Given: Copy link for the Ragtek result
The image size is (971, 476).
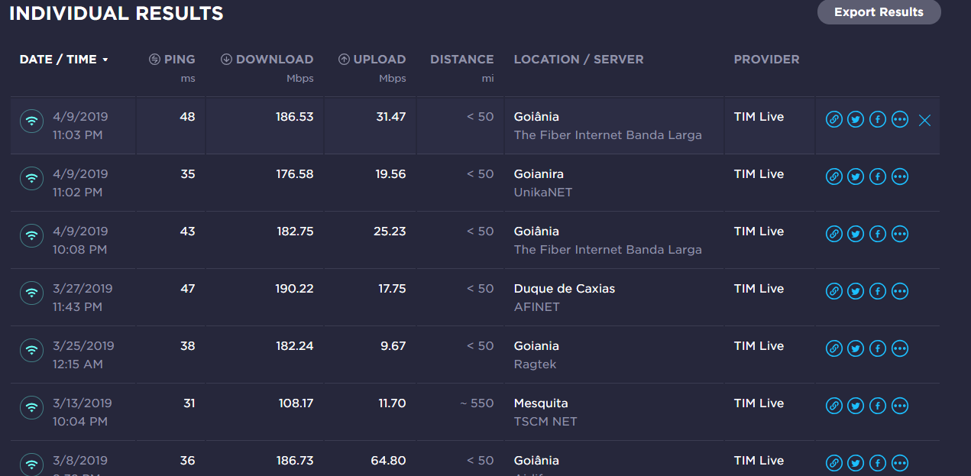Looking at the screenshot, I should coord(834,349).
